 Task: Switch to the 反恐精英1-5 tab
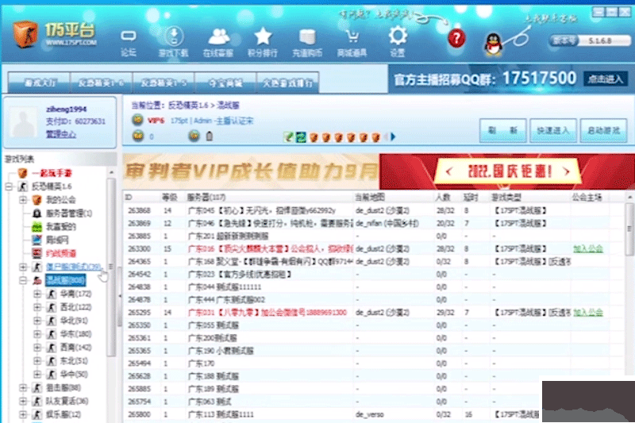[x=164, y=83]
